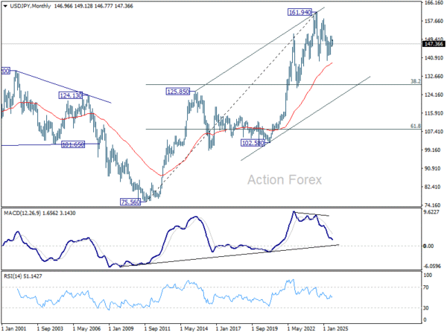The height and width of the screenshot is (335, 447).
Task: Click the RSI 70 level marker
Action: 425,287
